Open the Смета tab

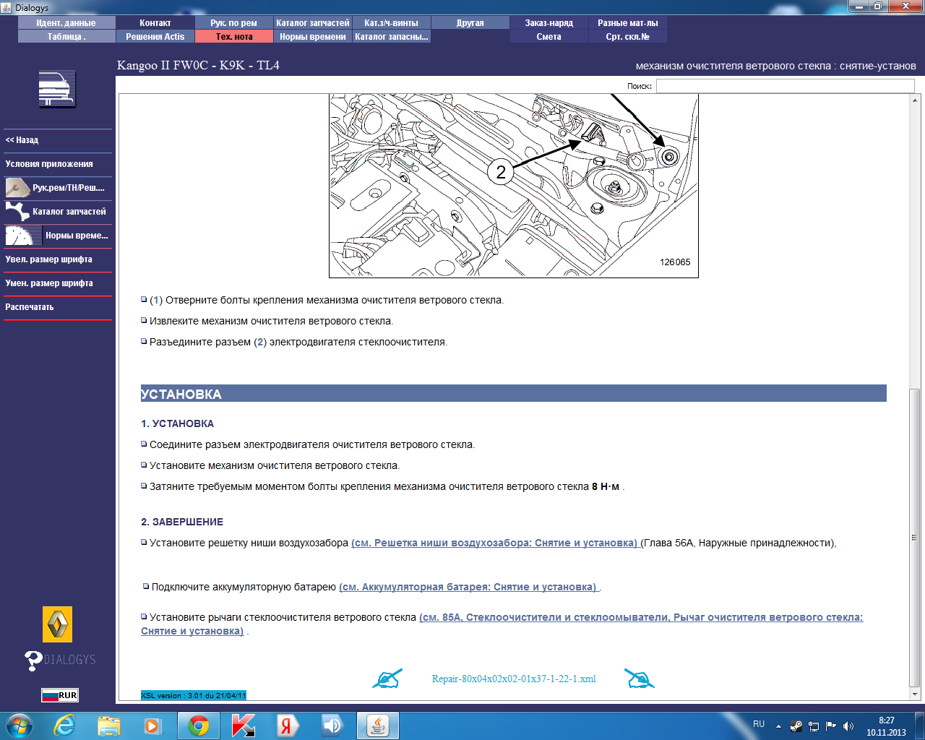click(549, 37)
